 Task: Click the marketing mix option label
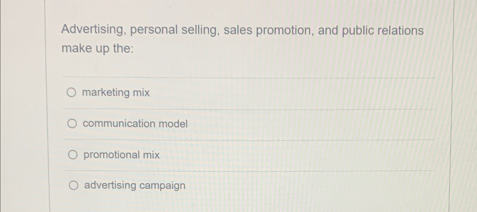click(x=116, y=93)
